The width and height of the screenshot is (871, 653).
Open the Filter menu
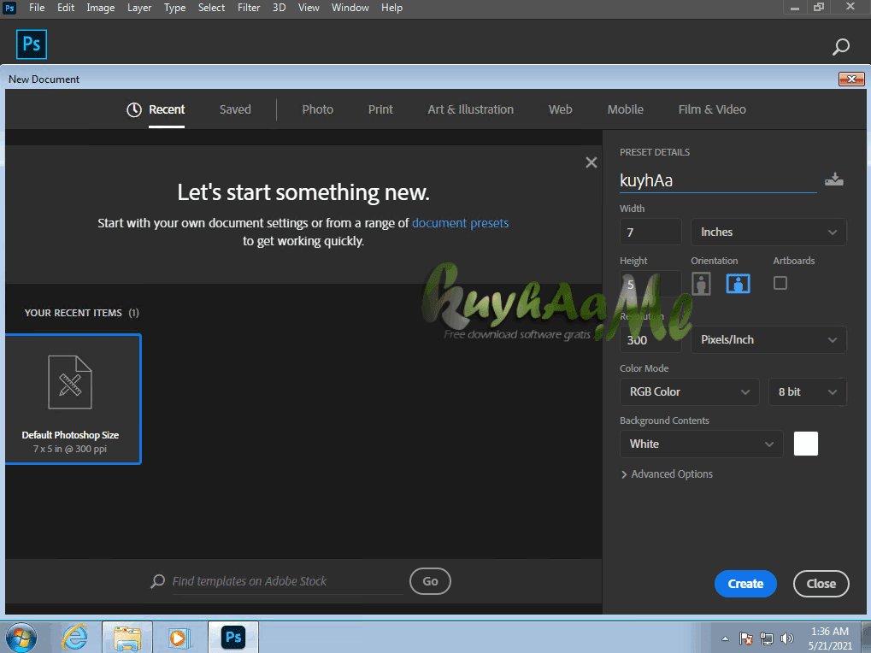click(249, 8)
